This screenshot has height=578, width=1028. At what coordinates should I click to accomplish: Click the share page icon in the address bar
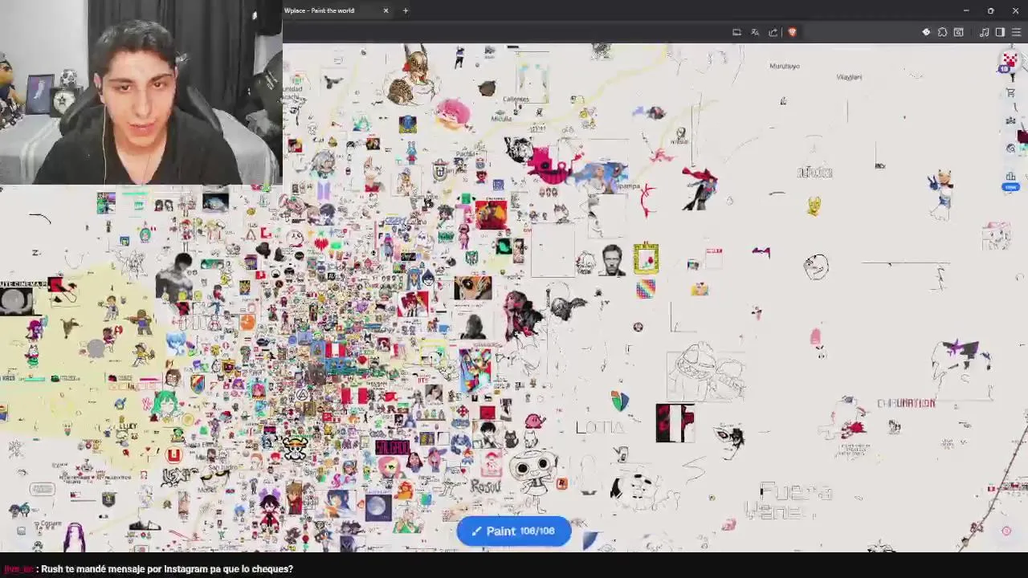[773, 32]
